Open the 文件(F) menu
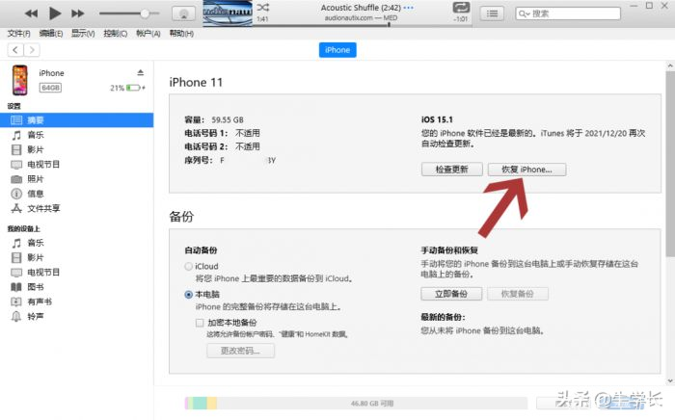This screenshot has height=420, width=675. [18, 34]
